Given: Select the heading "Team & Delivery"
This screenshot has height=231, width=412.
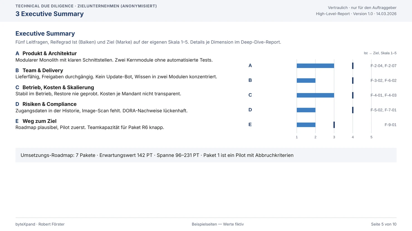Looking at the screenshot, I should (x=43, y=71).
